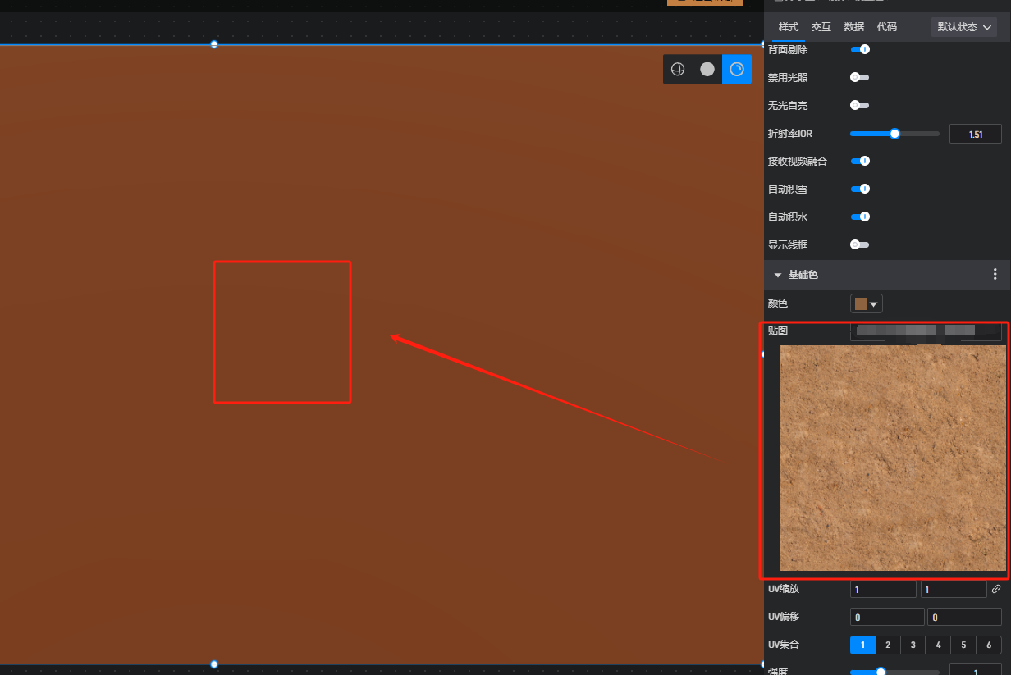This screenshot has width=1011, height=675.
Task: Select UV集合 option 5
Action: click(963, 645)
